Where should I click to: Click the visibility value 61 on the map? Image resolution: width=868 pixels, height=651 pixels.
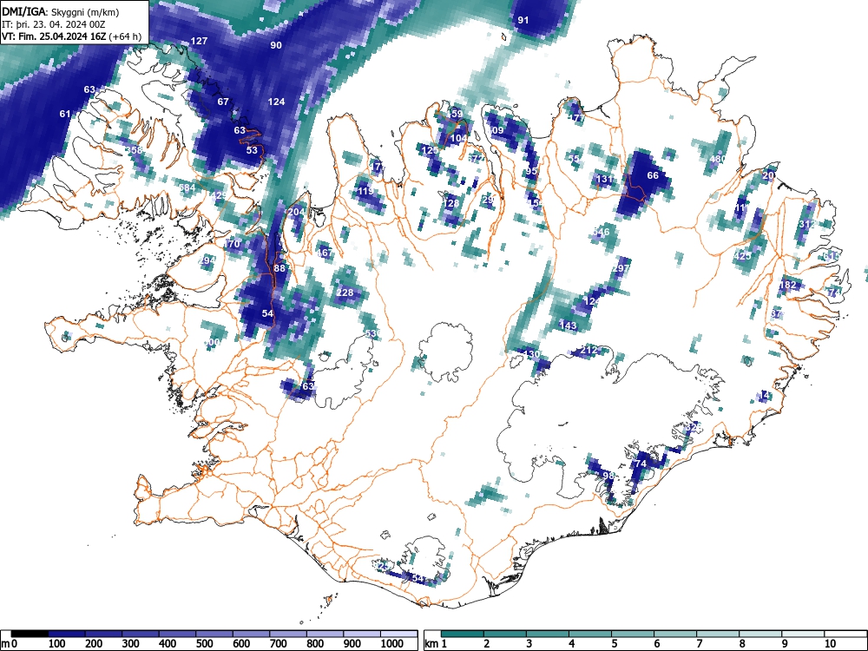[65, 114]
